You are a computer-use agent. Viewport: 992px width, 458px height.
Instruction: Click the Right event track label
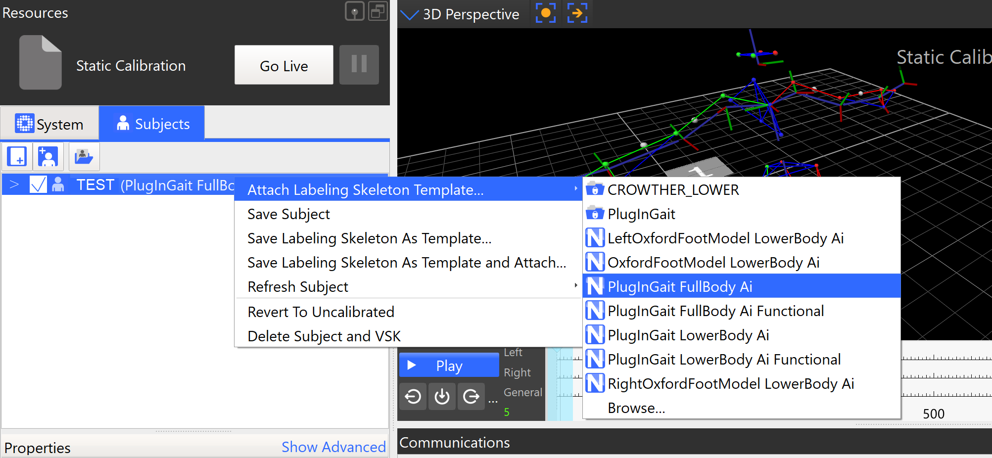tap(517, 372)
